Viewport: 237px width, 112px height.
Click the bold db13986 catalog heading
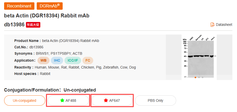(x=14, y=25)
